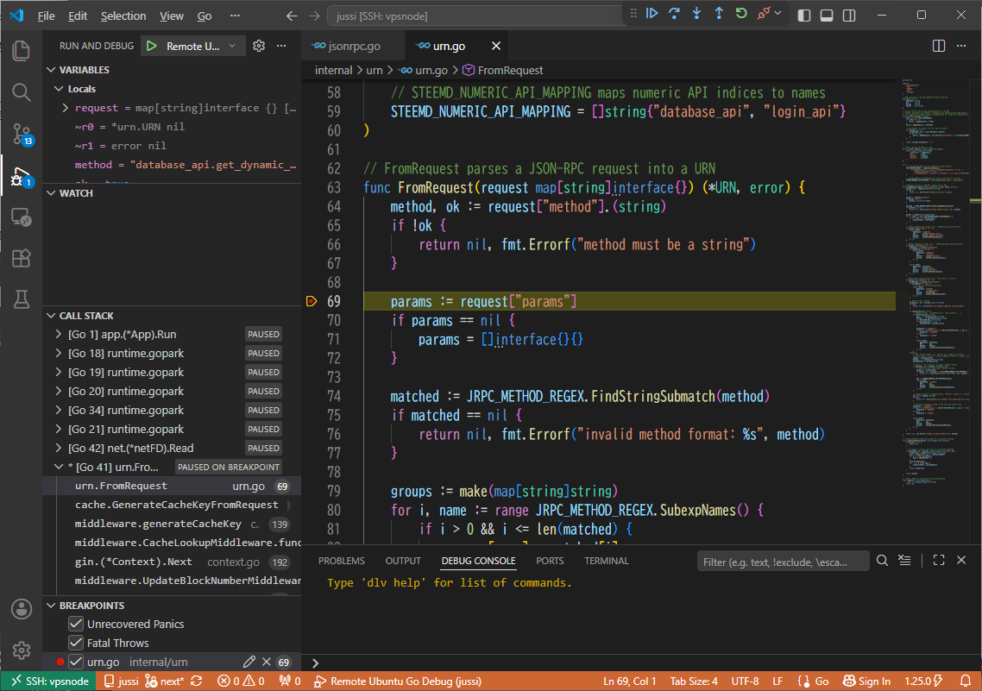Focus the debug console filter field
The width and height of the screenshot is (982, 691).
tap(782, 562)
